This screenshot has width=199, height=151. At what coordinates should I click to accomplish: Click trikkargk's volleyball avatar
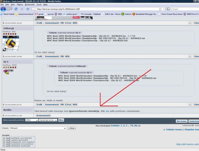coord(11,43)
